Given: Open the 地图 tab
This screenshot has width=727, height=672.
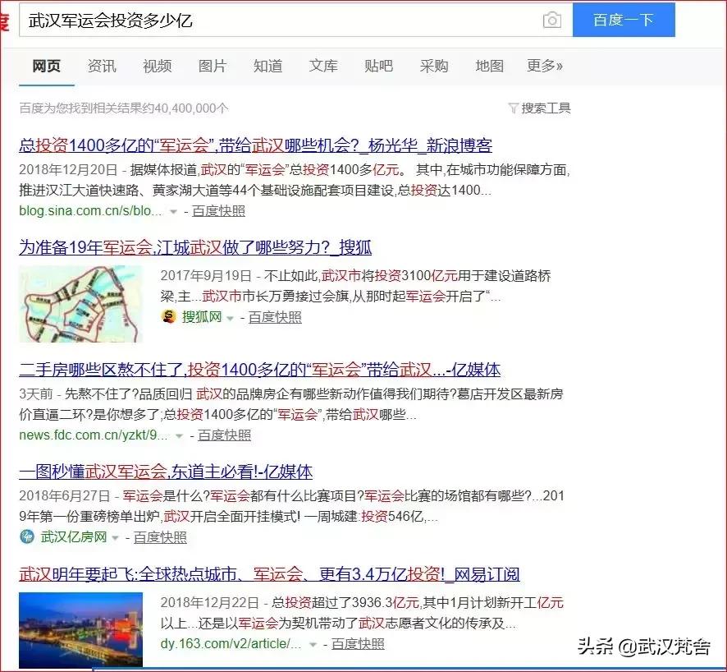Looking at the screenshot, I should (489, 67).
